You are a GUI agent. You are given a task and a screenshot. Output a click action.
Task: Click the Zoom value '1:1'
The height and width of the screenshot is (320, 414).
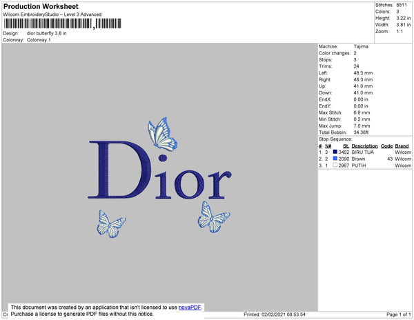(400, 32)
